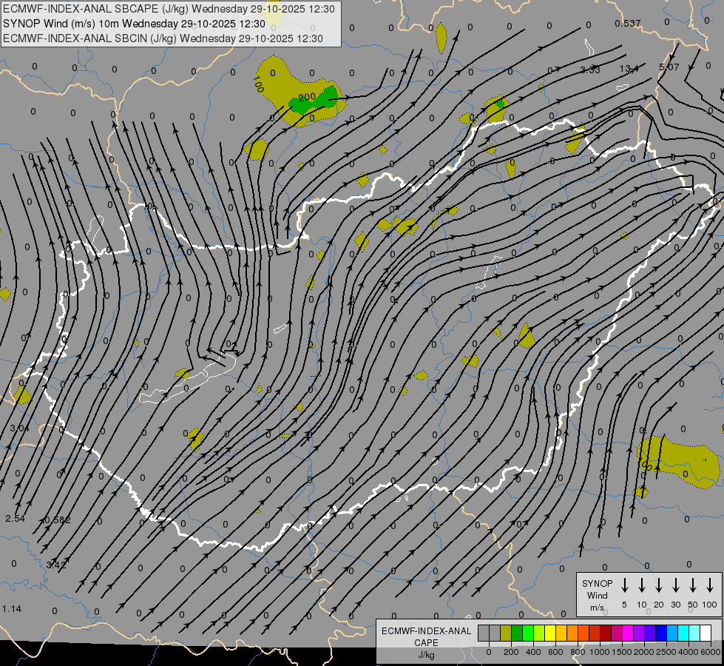Select the bright magenta swatch right of 1500

628,633
